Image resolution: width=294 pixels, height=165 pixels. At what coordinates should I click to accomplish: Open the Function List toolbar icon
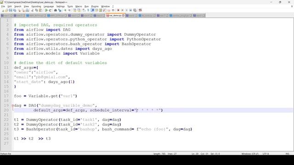click(x=105, y=10)
